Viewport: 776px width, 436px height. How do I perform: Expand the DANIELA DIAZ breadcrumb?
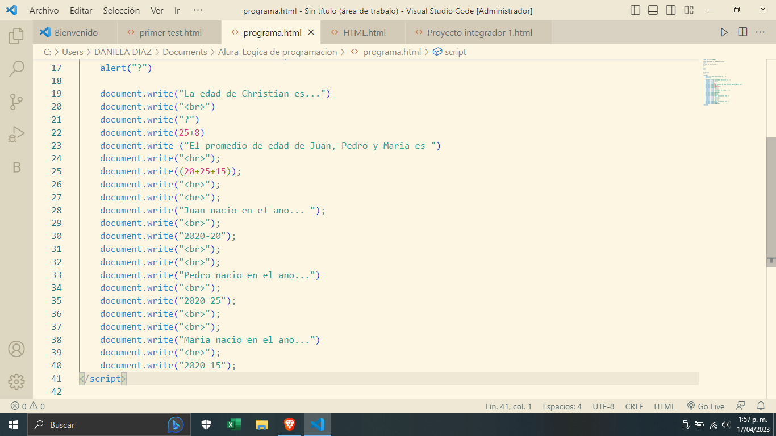point(123,52)
